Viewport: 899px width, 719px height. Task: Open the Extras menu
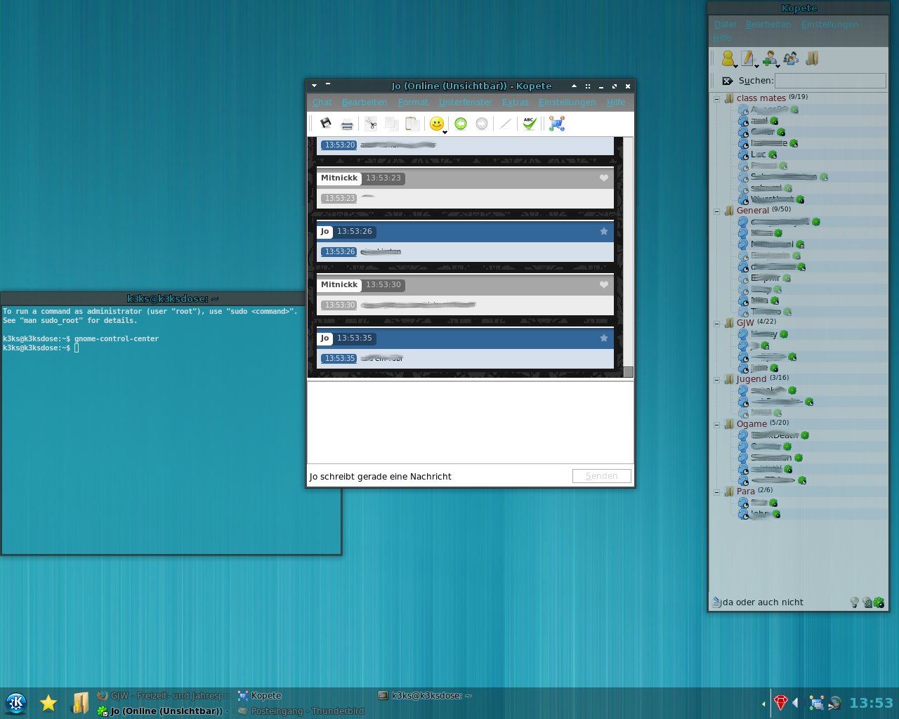516,103
